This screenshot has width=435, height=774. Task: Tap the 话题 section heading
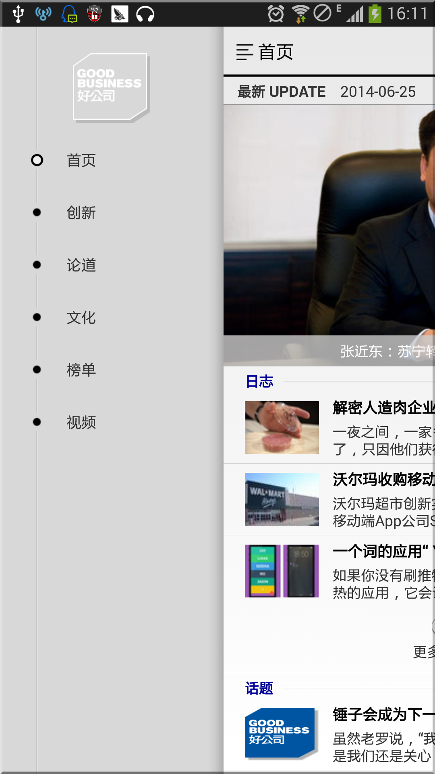pos(259,689)
